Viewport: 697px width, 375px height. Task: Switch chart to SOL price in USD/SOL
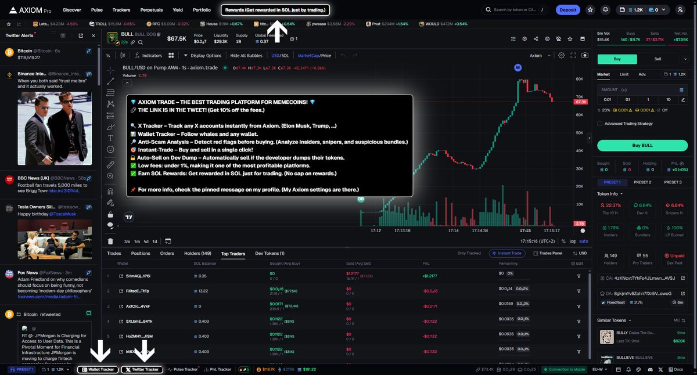285,56
